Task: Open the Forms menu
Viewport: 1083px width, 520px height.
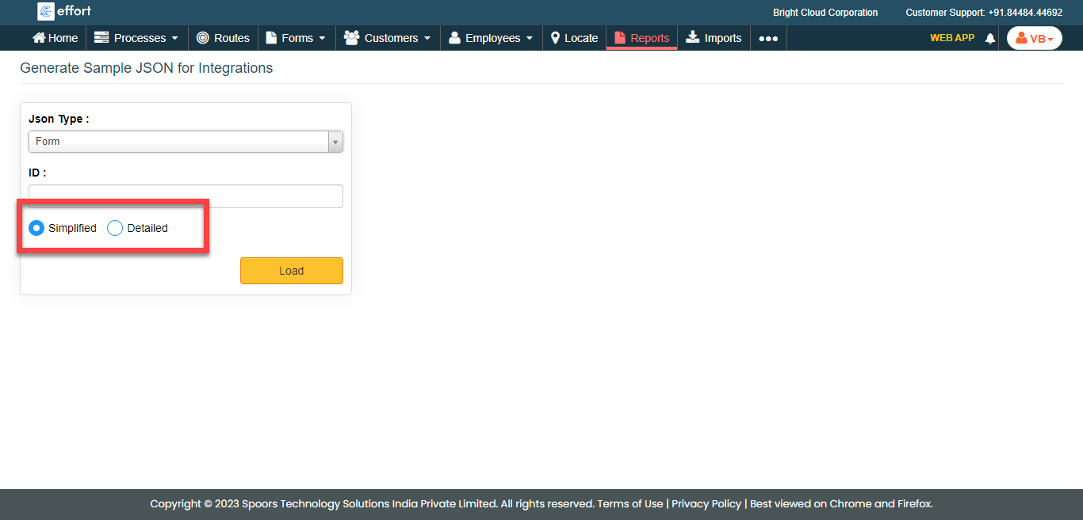Action: click(296, 38)
